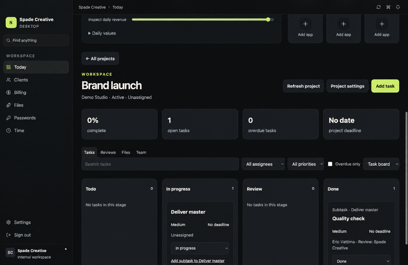Click the Add task button
This screenshot has height=265, width=408.
point(385,86)
